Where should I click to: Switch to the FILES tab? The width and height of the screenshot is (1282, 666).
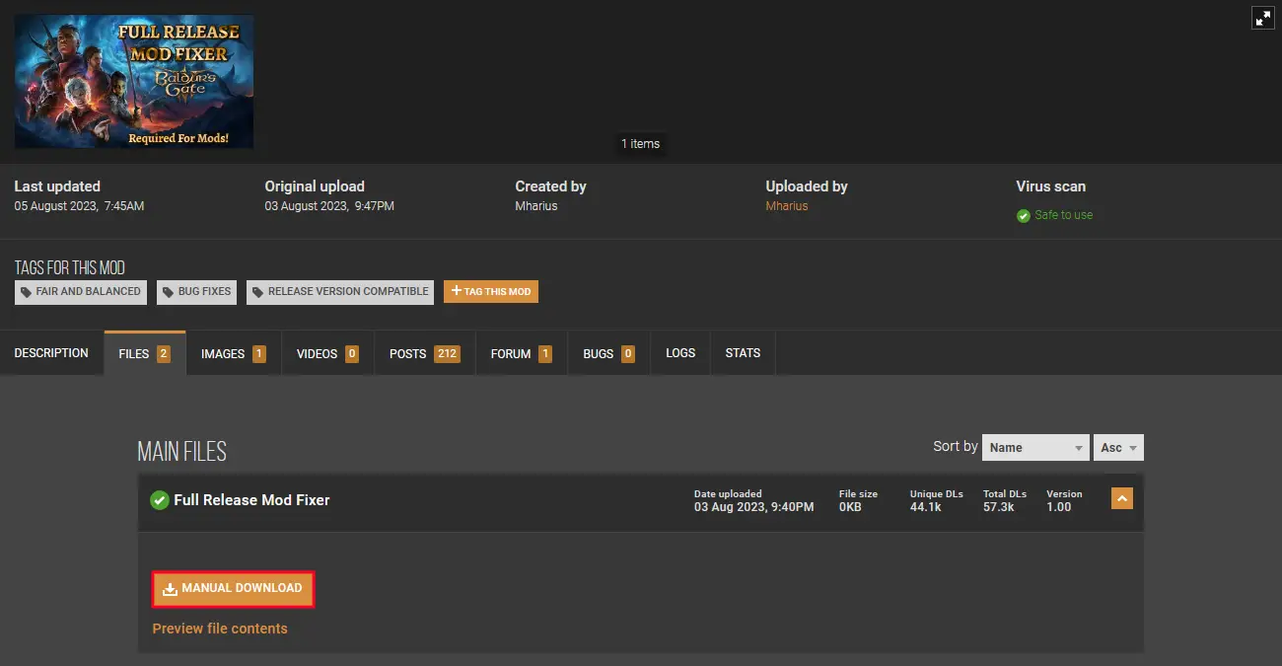tap(145, 353)
